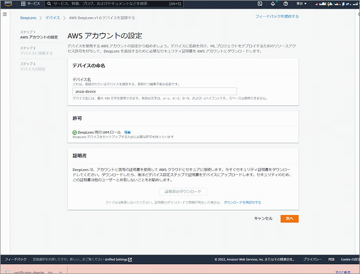This screenshot has width=360, height=274.
Task: Click ダウンロードを再試行する link
Action: pos(242,202)
